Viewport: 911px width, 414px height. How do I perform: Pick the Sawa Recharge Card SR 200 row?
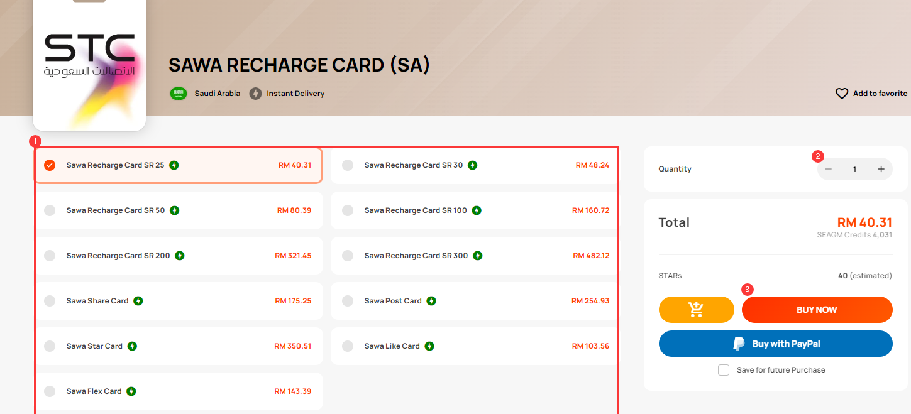click(x=178, y=256)
